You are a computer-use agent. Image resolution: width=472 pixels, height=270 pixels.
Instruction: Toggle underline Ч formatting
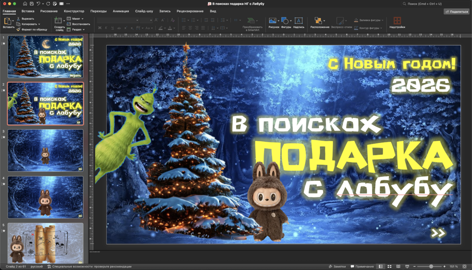click(112, 28)
